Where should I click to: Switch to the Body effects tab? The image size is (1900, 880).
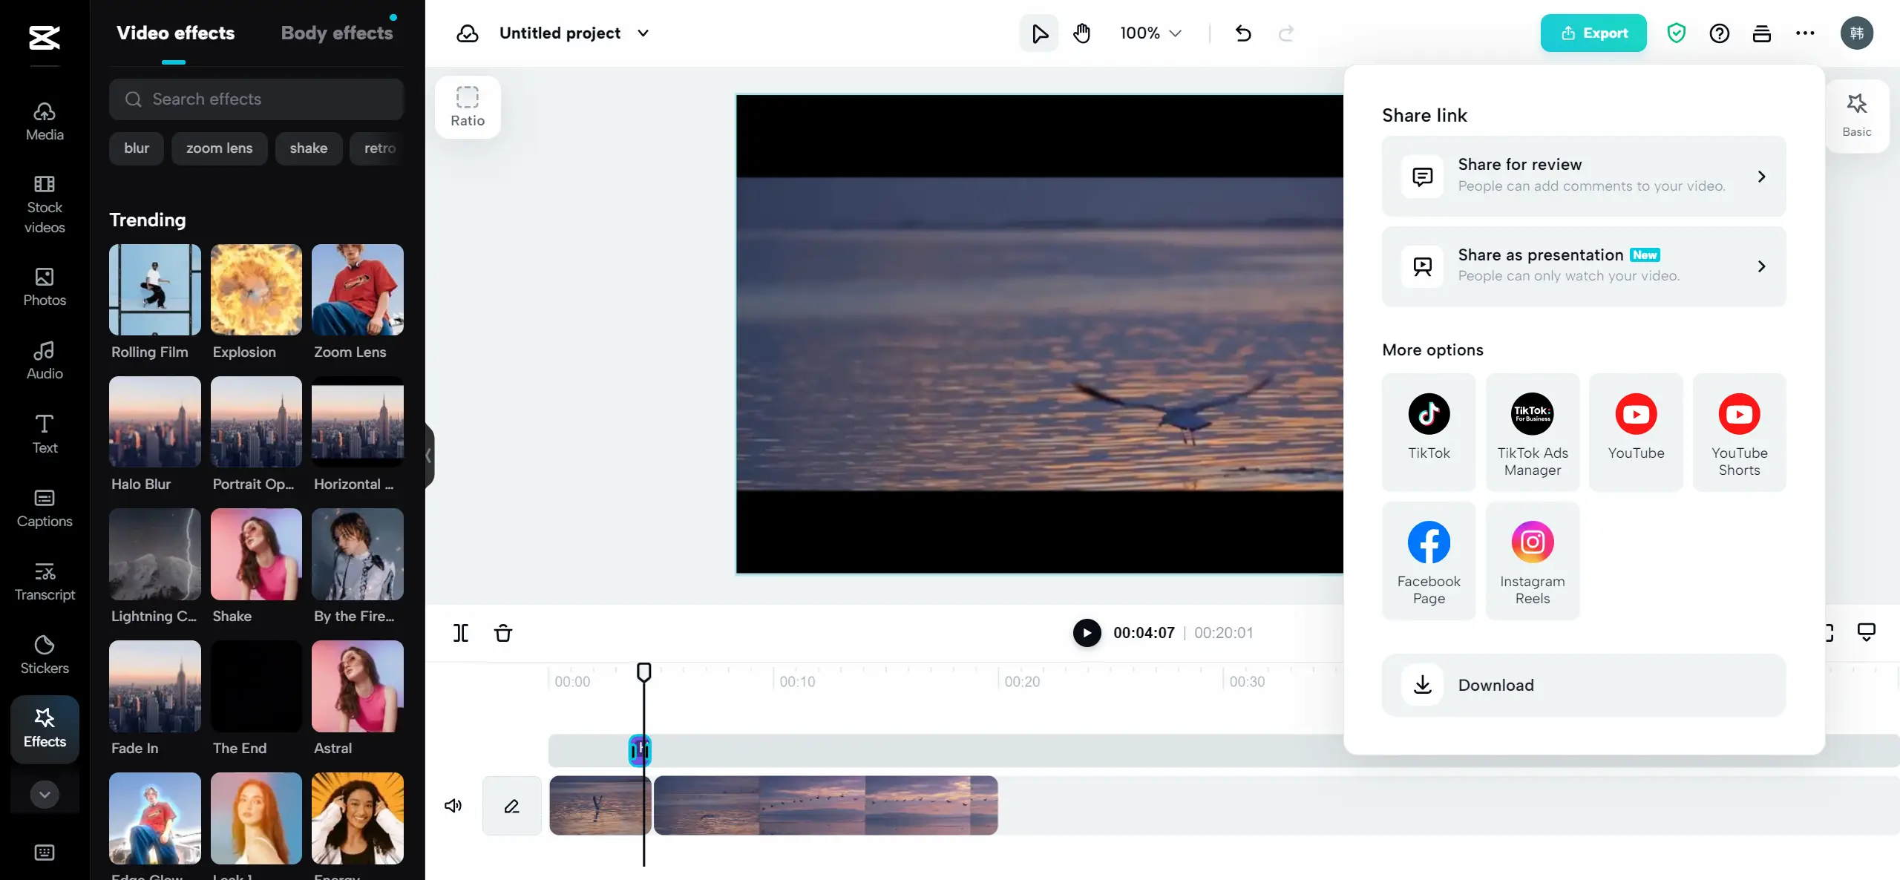(336, 33)
